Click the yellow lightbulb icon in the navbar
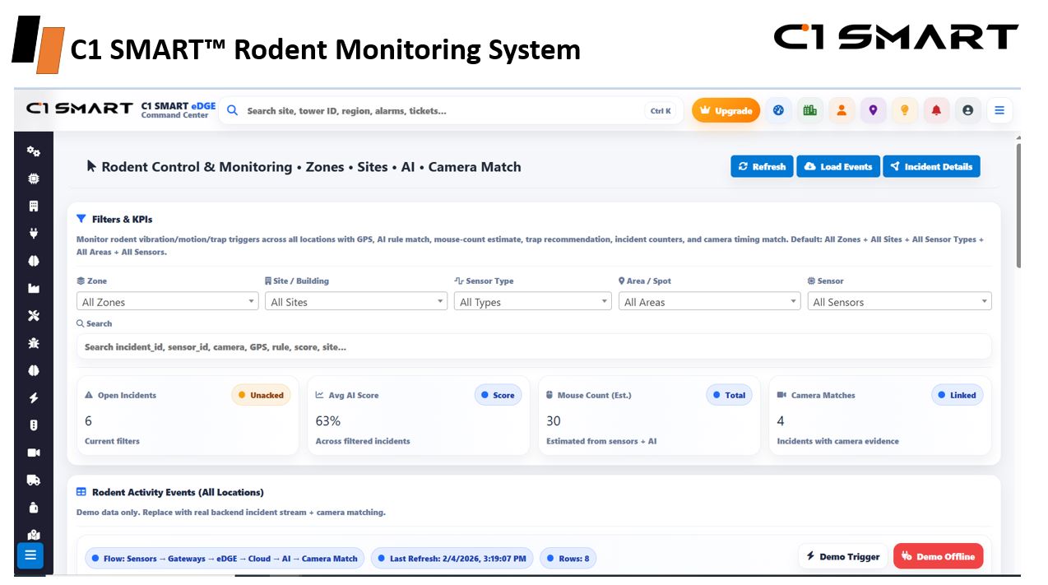 coord(905,110)
